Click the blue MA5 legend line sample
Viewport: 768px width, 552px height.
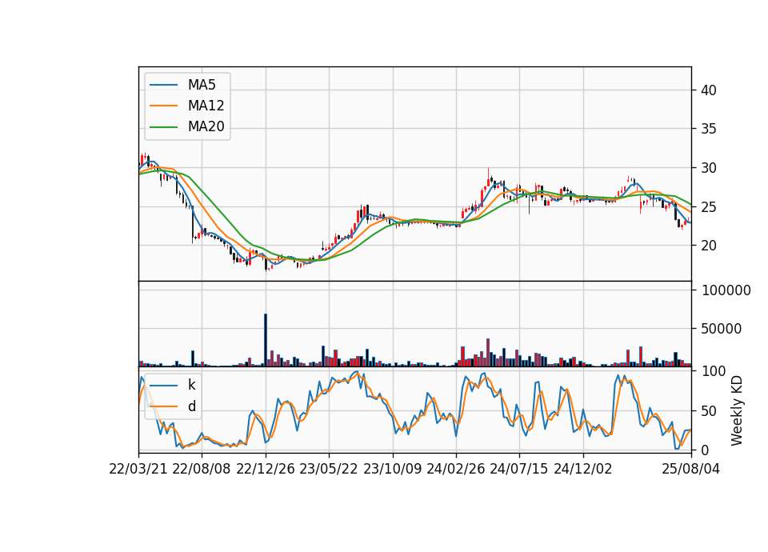pyautogui.click(x=163, y=85)
